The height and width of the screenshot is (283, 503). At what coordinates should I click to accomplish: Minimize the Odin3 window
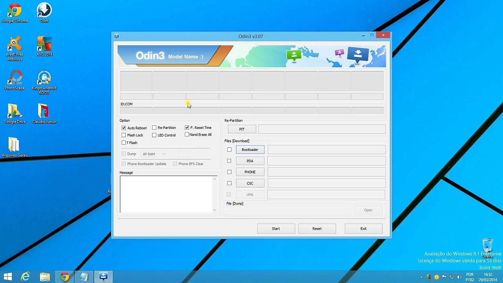pos(363,36)
